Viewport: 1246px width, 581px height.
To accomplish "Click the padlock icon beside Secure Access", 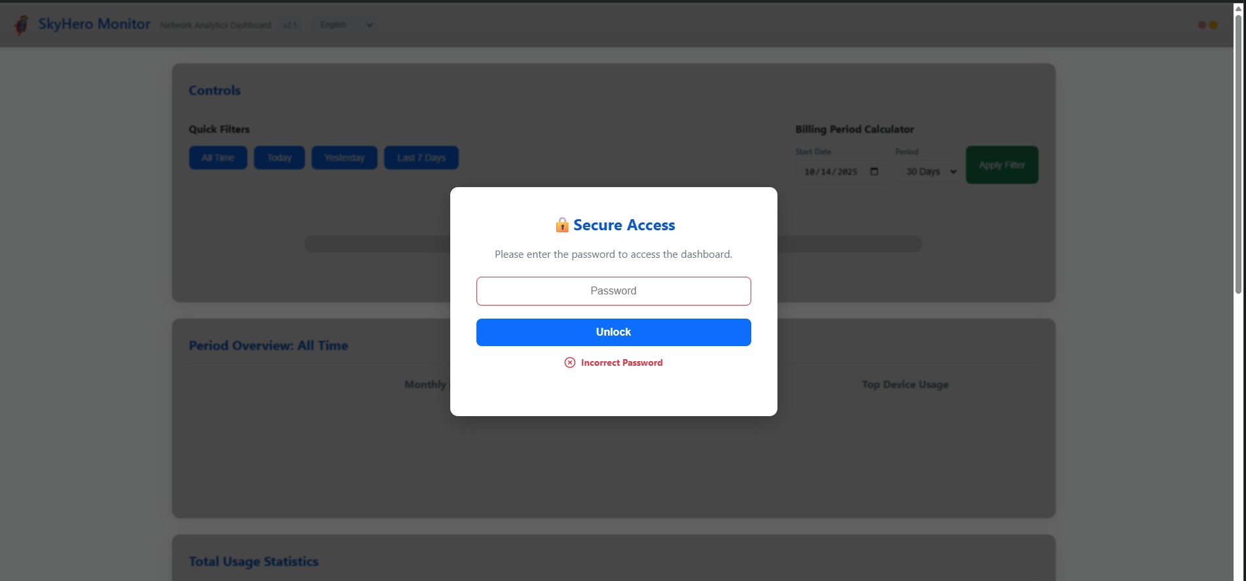I will coord(561,225).
